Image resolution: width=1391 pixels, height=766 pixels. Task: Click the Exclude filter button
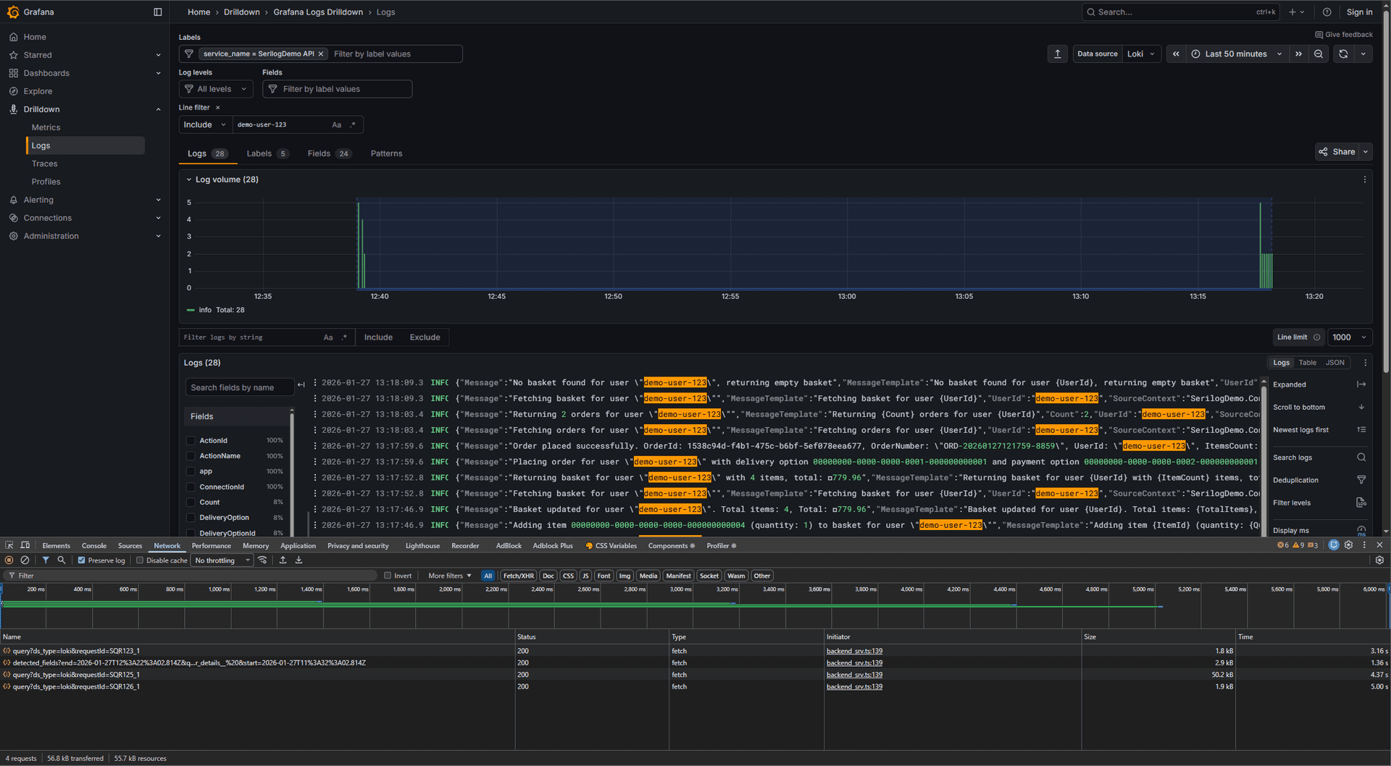[x=425, y=337]
